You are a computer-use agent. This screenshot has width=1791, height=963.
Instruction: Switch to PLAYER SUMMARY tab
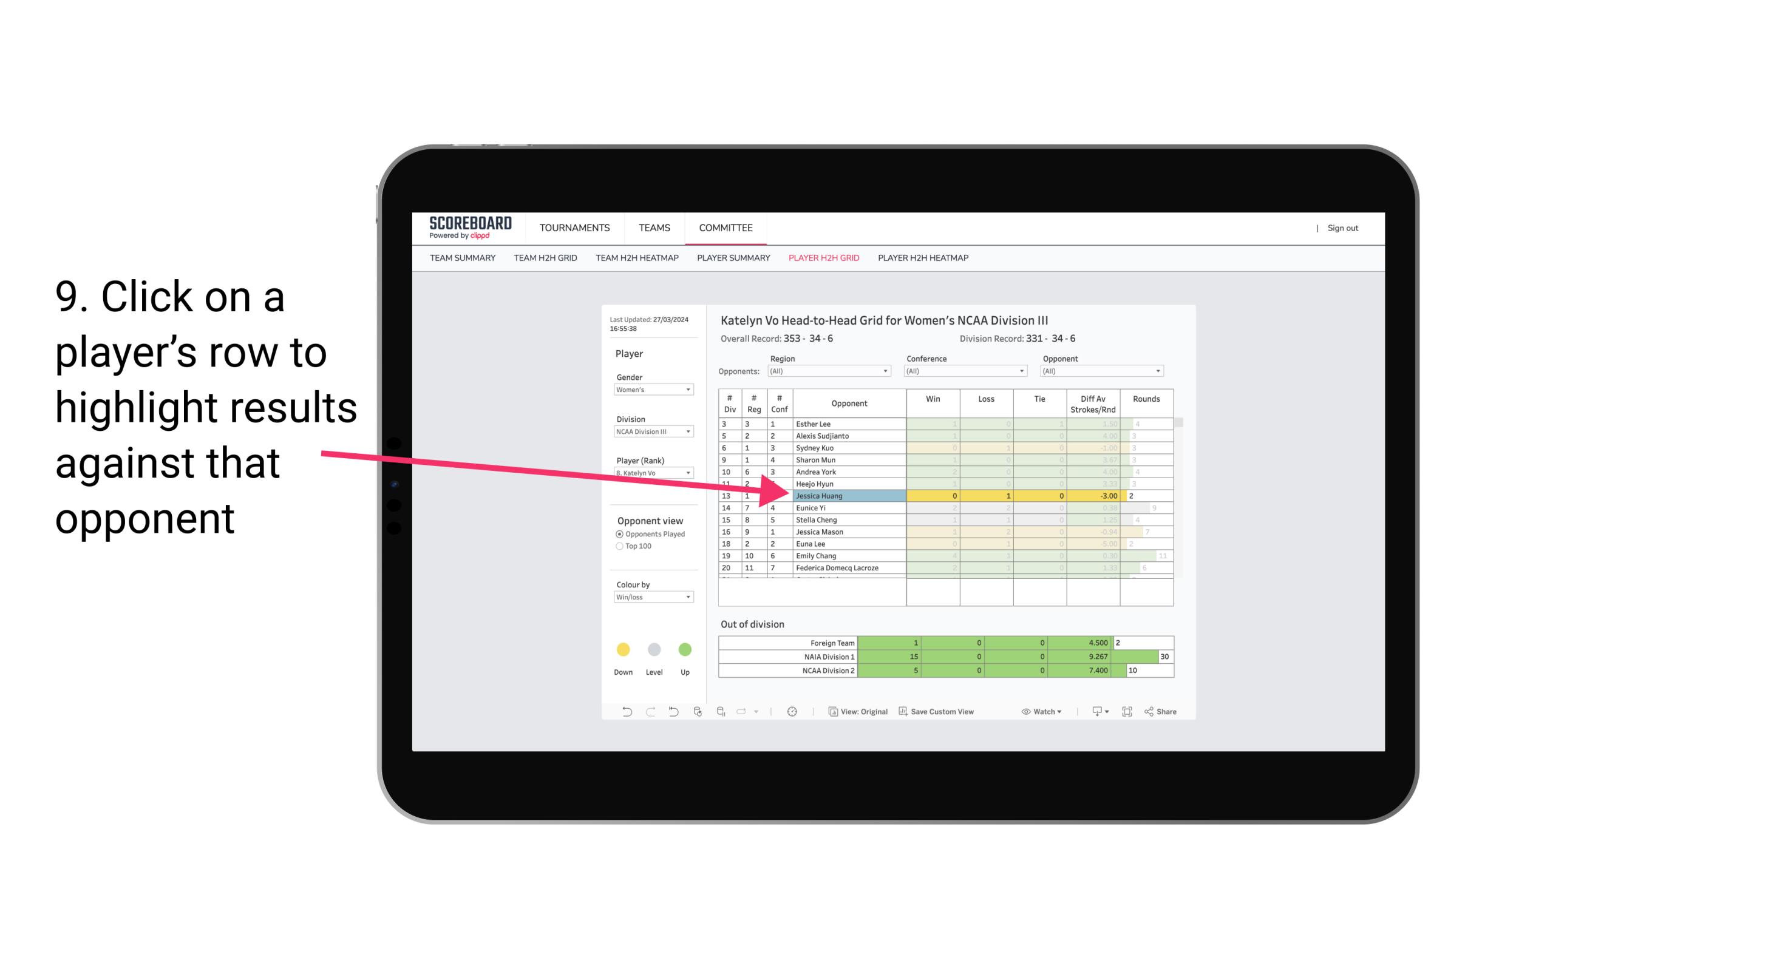pos(732,258)
